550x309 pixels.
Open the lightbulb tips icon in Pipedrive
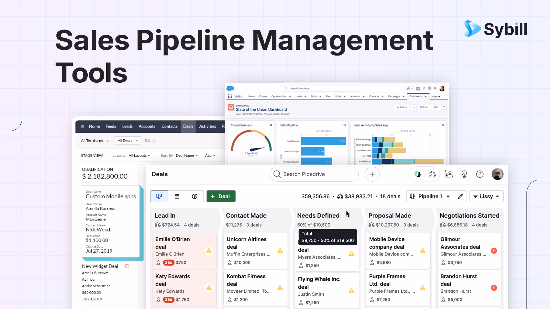point(464,174)
